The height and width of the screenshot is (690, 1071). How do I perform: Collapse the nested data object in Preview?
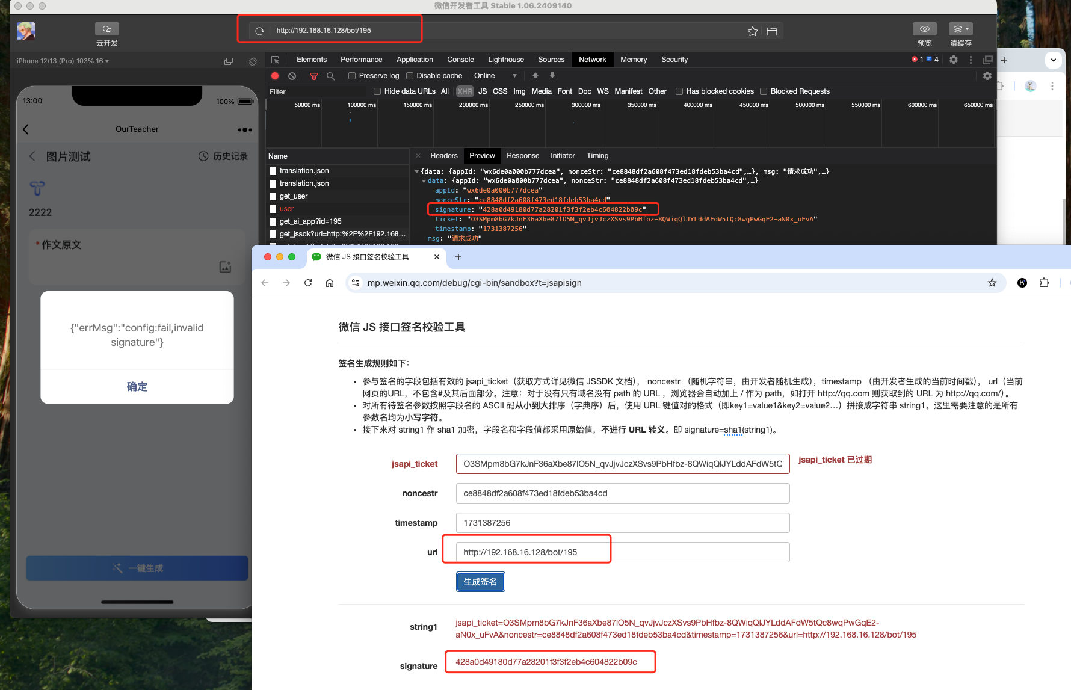coord(424,181)
